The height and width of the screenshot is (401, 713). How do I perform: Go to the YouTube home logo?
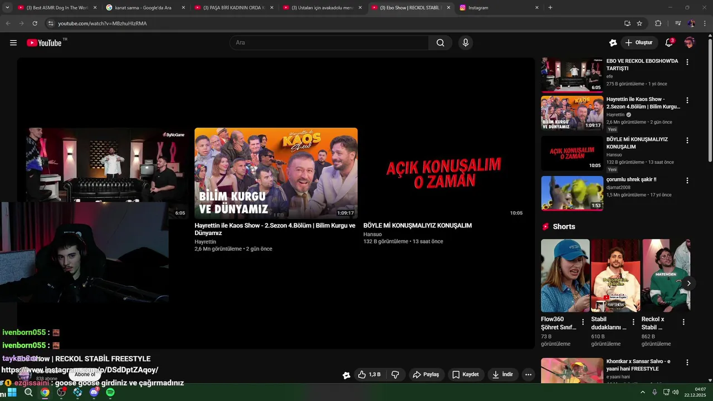point(45,43)
